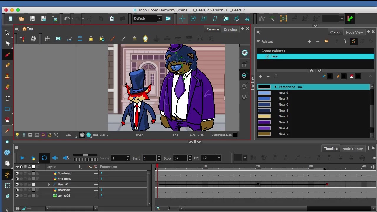377x212 pixels.
Task: Click the New scene icon
Action: (10, 19)
